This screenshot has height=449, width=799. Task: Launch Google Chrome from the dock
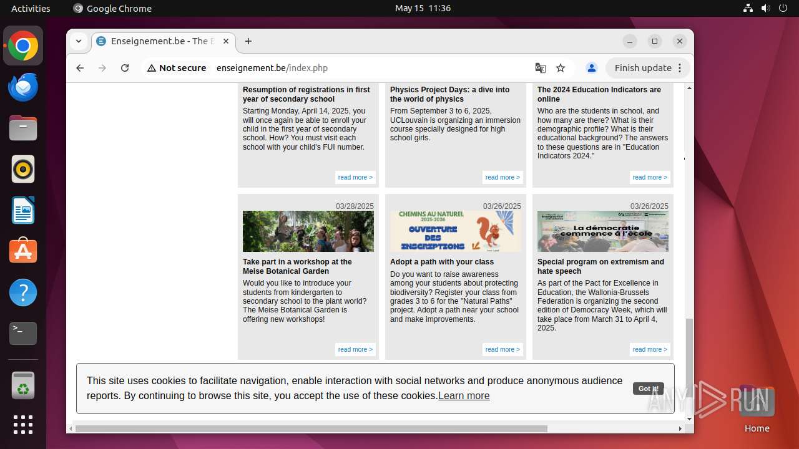(x=23, y=46)
